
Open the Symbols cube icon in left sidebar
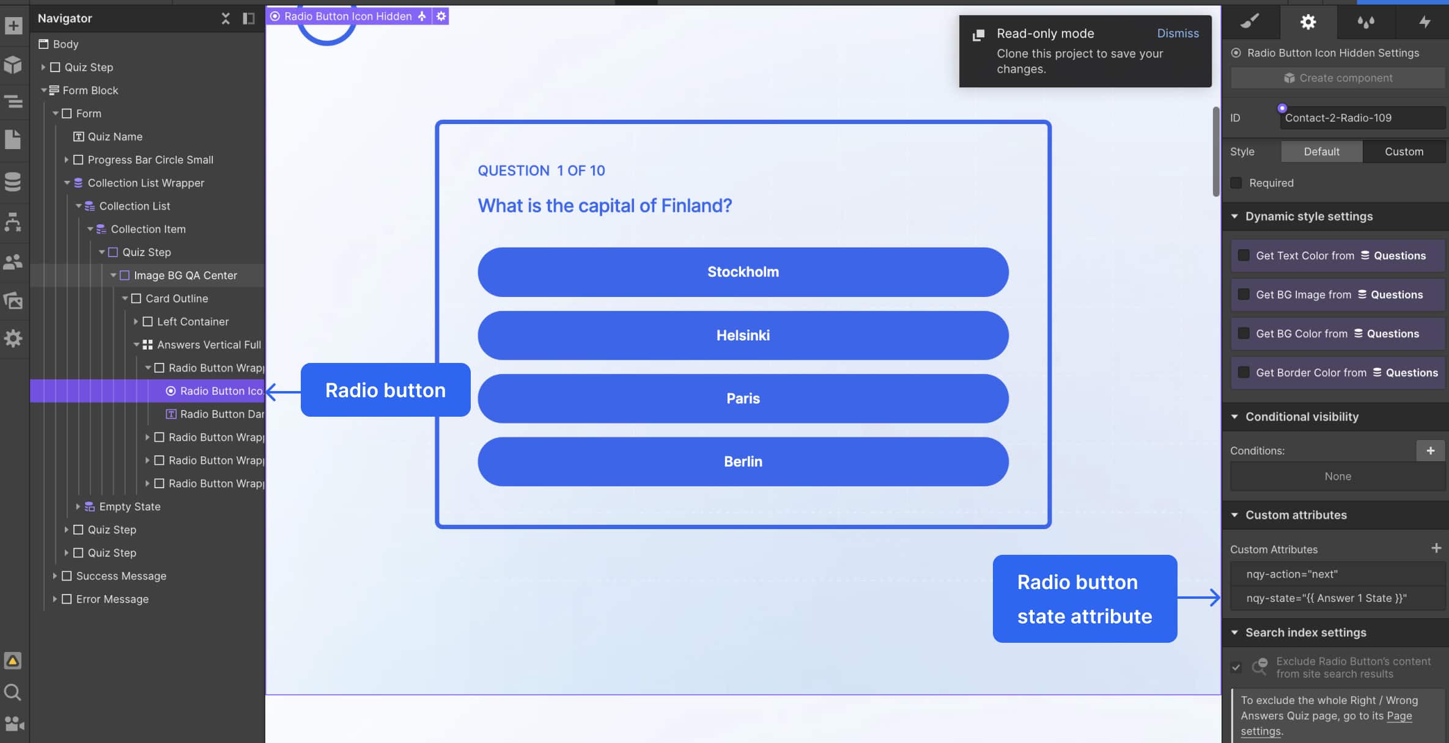point(13,64)
